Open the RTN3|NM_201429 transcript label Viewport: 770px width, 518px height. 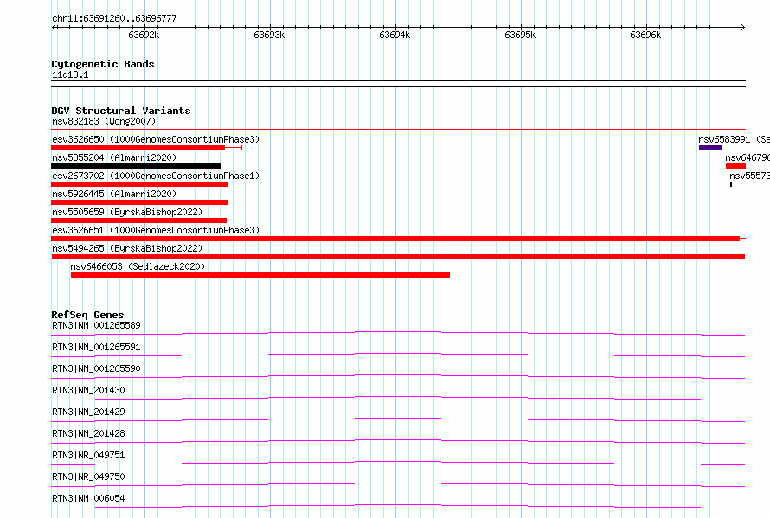click(88, 412)
